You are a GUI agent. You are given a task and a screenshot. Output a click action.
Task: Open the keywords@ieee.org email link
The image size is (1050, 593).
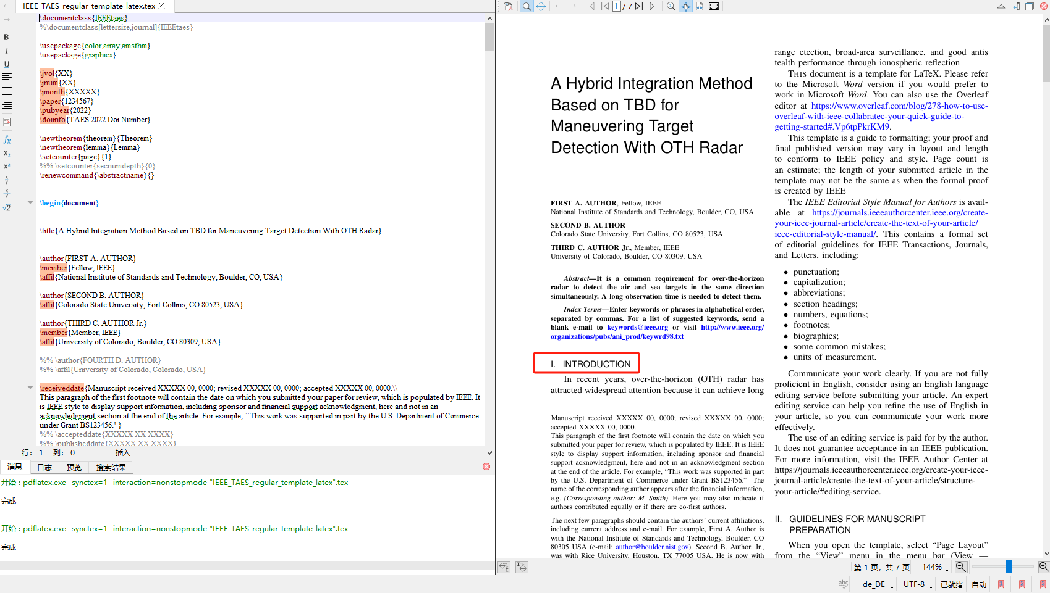coord(637,327)
